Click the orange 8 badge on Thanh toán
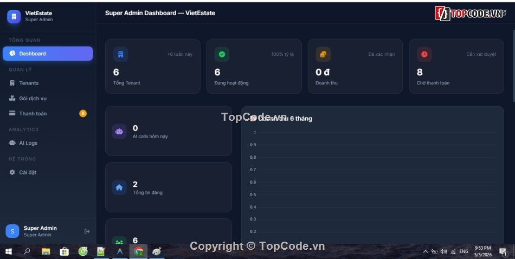The image size is (515, 259). (83, 114)
